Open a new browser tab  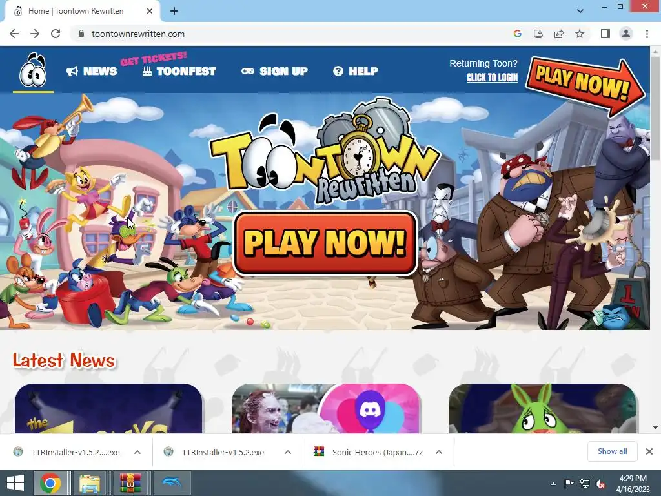pos(174,11)
